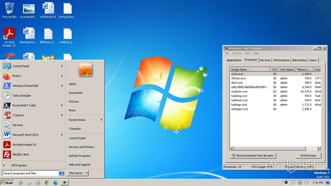Open All Programs list
This screenshot has height=186, width=331.
[33, 165]
